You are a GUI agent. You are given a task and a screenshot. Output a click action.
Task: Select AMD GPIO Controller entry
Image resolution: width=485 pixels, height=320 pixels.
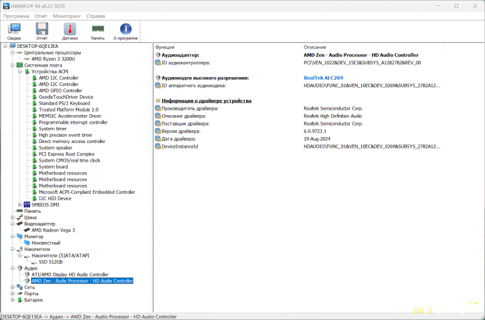[x=60, y=90]
